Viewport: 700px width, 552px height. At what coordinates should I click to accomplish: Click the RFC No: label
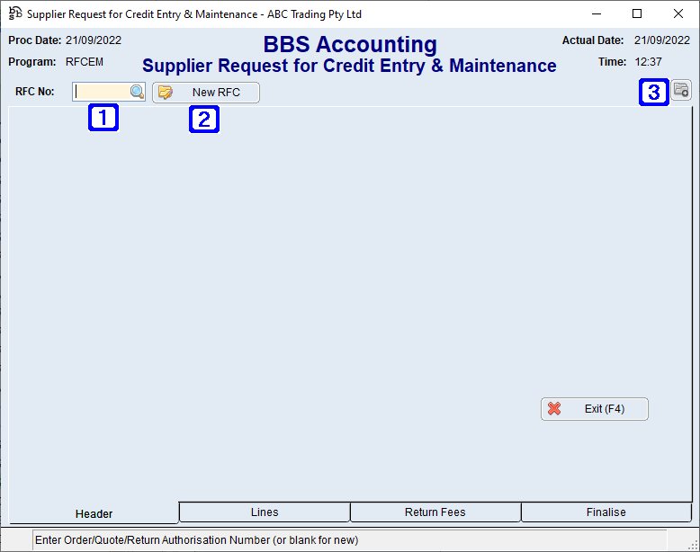click(x=35, y=92)
